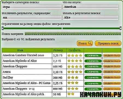
Task: Share American Gansters Unrated 2010 via поделиться
Action: coord(112,55)
